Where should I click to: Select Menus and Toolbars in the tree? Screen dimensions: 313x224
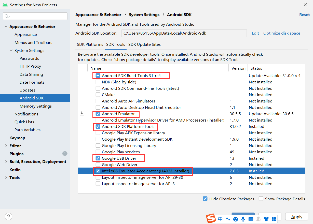[33, 42]
